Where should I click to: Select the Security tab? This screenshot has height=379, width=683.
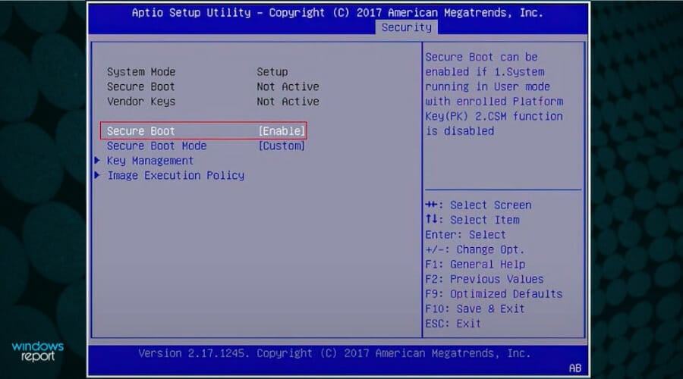pos(407,27)
